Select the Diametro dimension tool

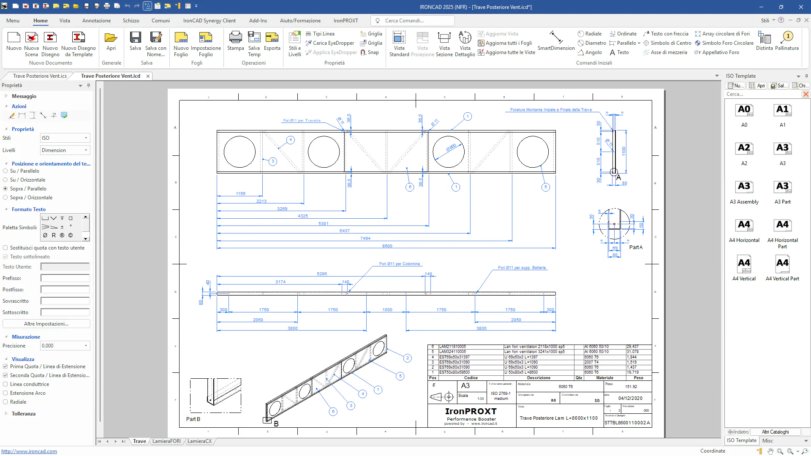point(592,43)
